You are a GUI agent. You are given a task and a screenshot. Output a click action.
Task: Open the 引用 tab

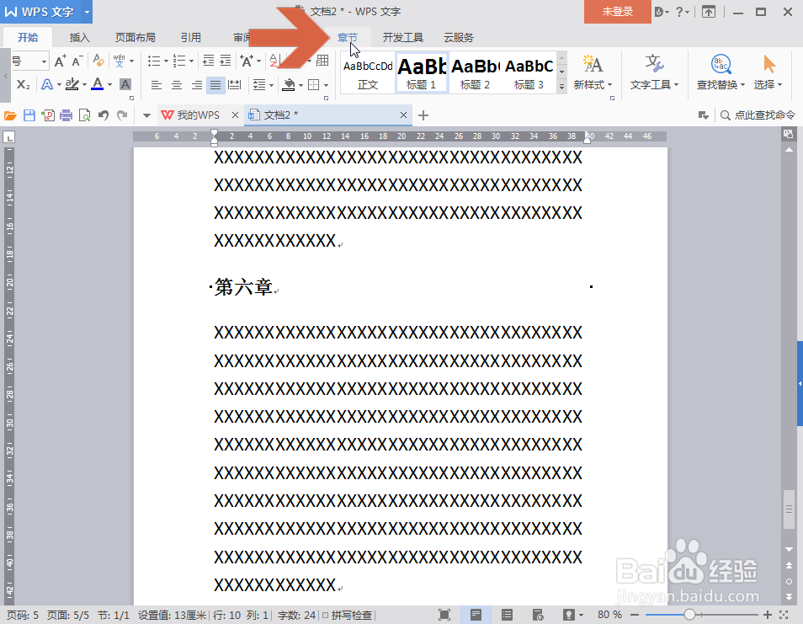pyautogui.click(x=190, y=37)
